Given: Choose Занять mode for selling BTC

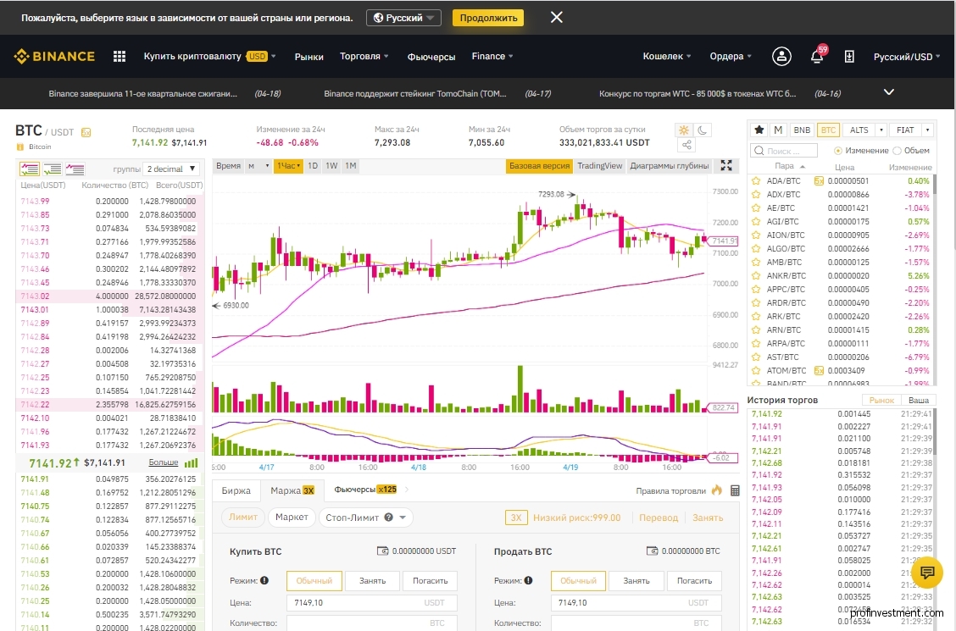Looking at the screenshot, I should (636, 580).
